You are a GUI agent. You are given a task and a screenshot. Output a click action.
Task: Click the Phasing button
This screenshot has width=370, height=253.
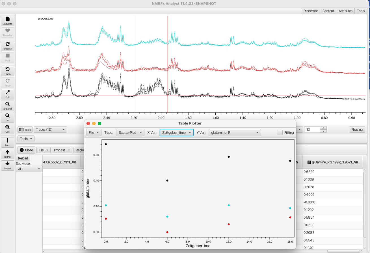click(x=357, y=130)
